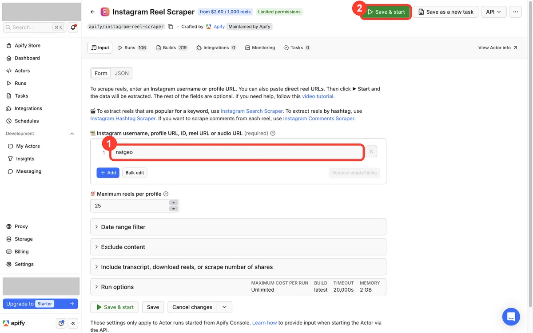Remove the natgeo entry with the X

click(371, 152)
